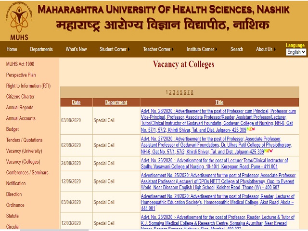Open the Departments menu item
This screenshot has width=308, height=231.
click(x=41, y=49)
